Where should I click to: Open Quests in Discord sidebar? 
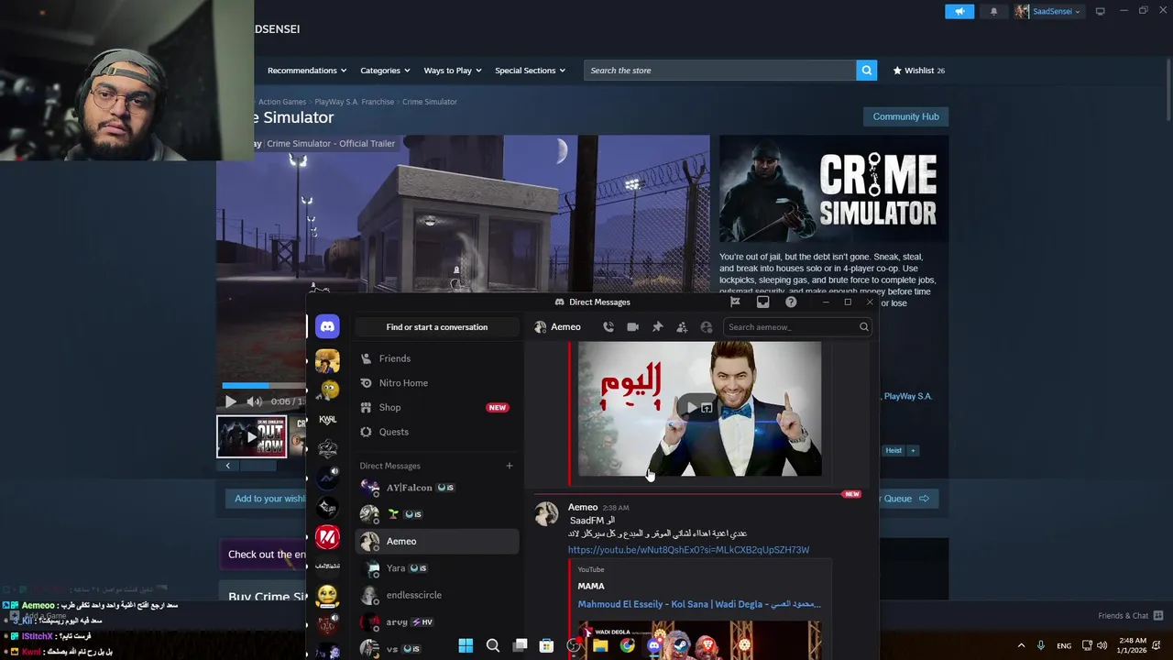pyautogui.click(x=436, y=432)
